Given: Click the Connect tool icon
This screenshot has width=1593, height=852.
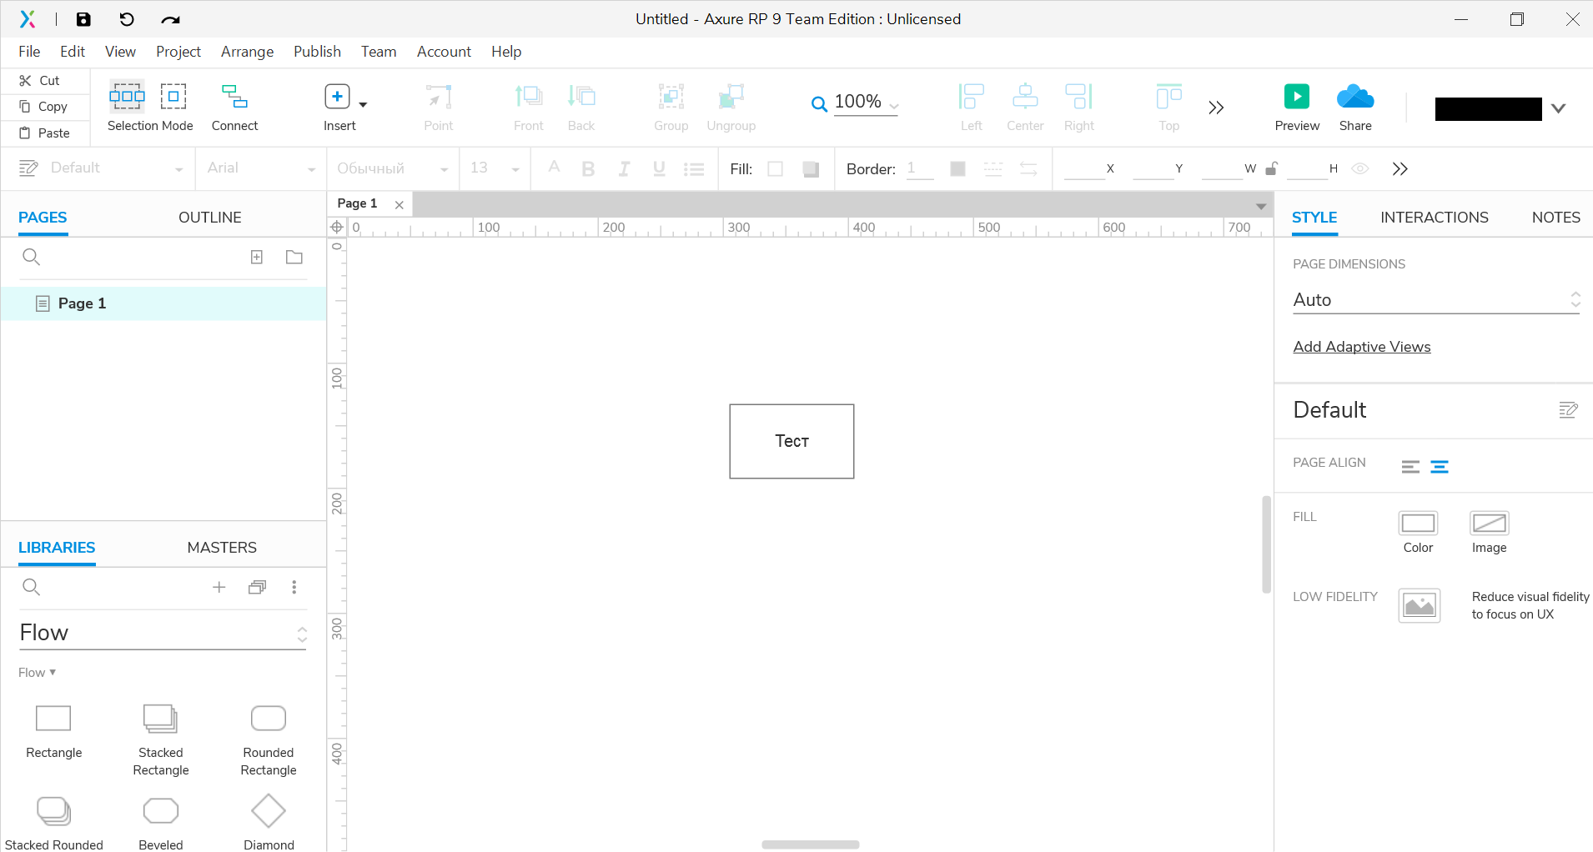Looking at the screenshot, I should (x=234, y=97).
